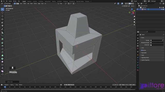
Task: Select the Select Box tool
Action: 2,9
